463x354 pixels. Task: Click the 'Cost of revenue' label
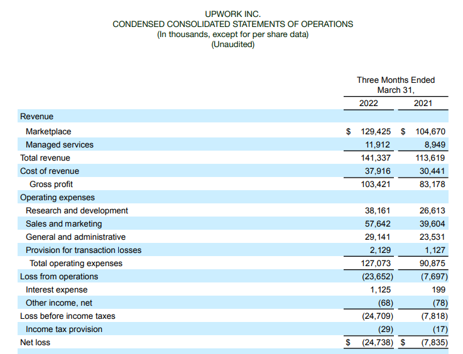tap(50, 171)
